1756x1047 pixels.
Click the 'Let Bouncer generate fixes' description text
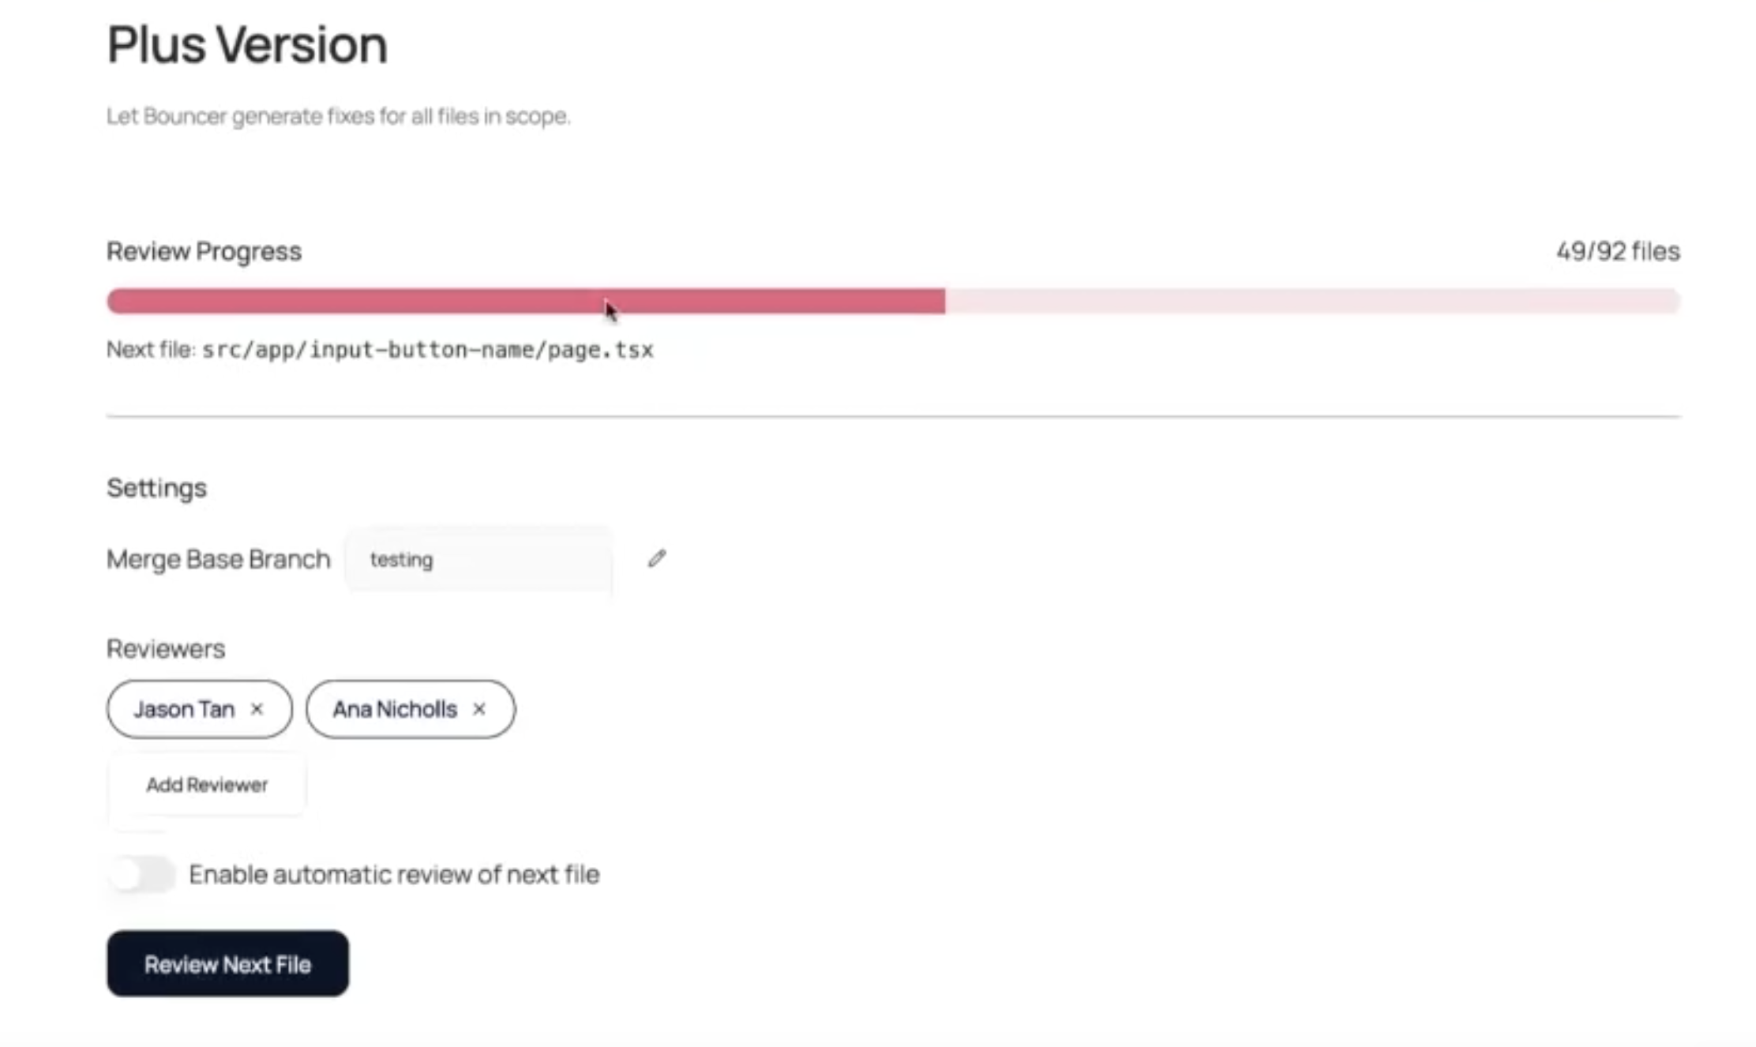click(338, 116)
